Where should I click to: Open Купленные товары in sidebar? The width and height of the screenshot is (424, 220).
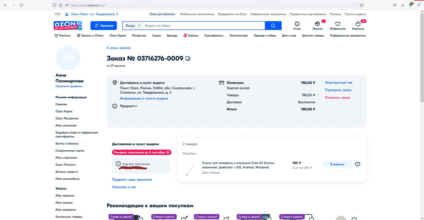pyautogui.click(x=69, y=216)
